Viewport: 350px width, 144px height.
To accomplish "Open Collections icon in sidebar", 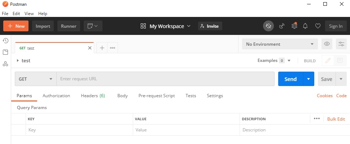I will pos(5,52).
